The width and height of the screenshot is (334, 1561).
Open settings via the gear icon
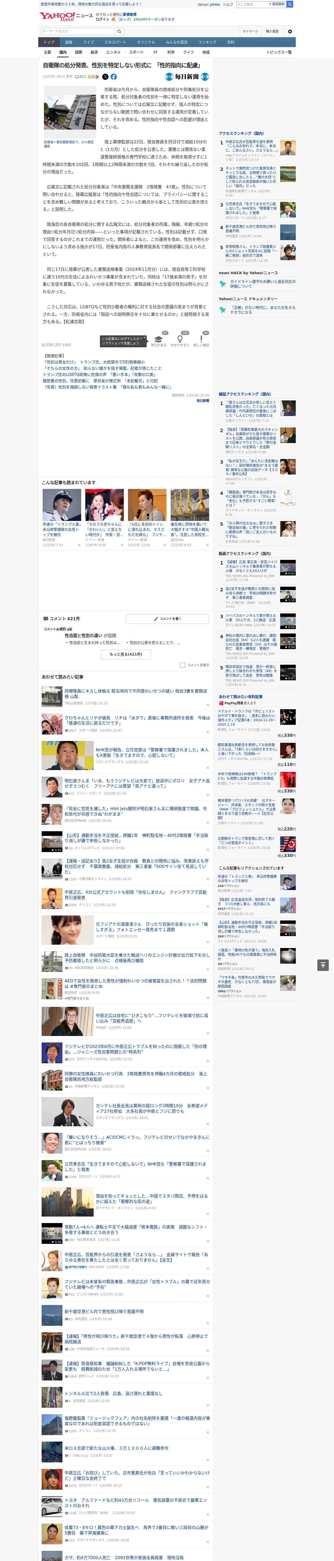pos(290,31)
